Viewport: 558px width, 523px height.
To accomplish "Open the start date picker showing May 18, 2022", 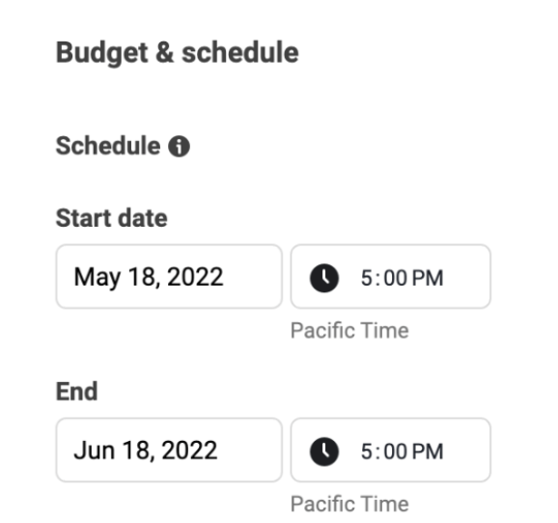I will pos(169,276).
